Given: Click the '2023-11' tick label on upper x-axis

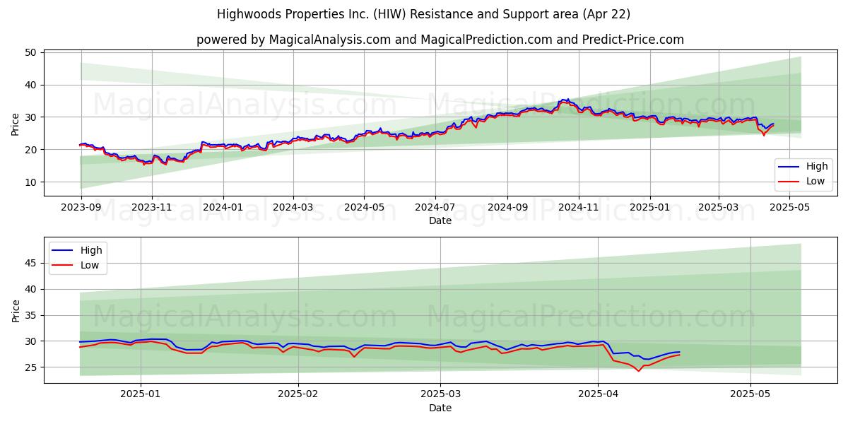Looking at the screenshot, I should [x=152, y=207].
